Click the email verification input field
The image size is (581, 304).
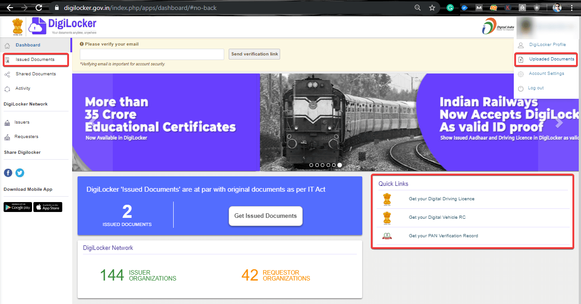152,54
